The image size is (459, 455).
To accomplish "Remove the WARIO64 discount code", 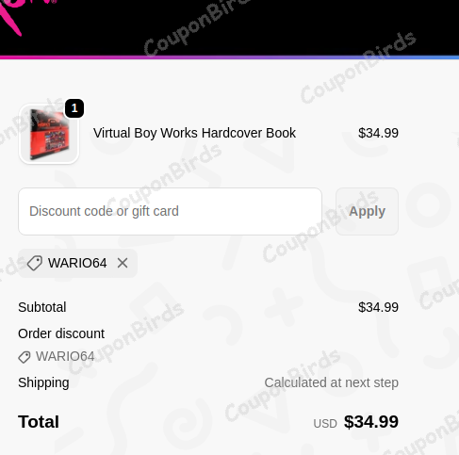I will click(x=123, y=263).
